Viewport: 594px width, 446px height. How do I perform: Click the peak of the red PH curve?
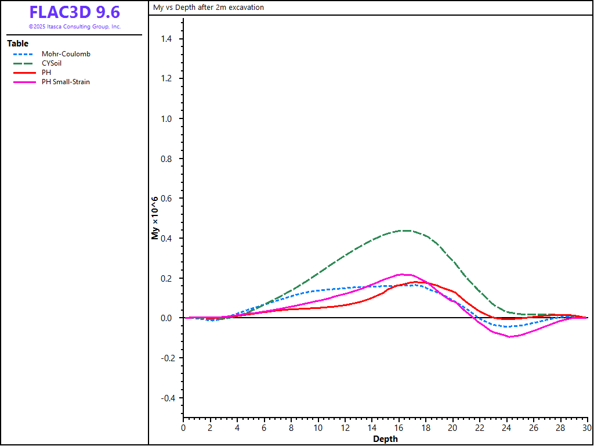click(x=416, y=282)
